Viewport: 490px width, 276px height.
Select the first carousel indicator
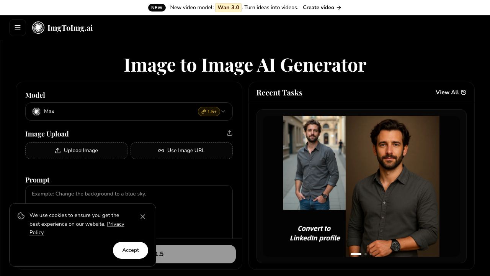[356, 254]
